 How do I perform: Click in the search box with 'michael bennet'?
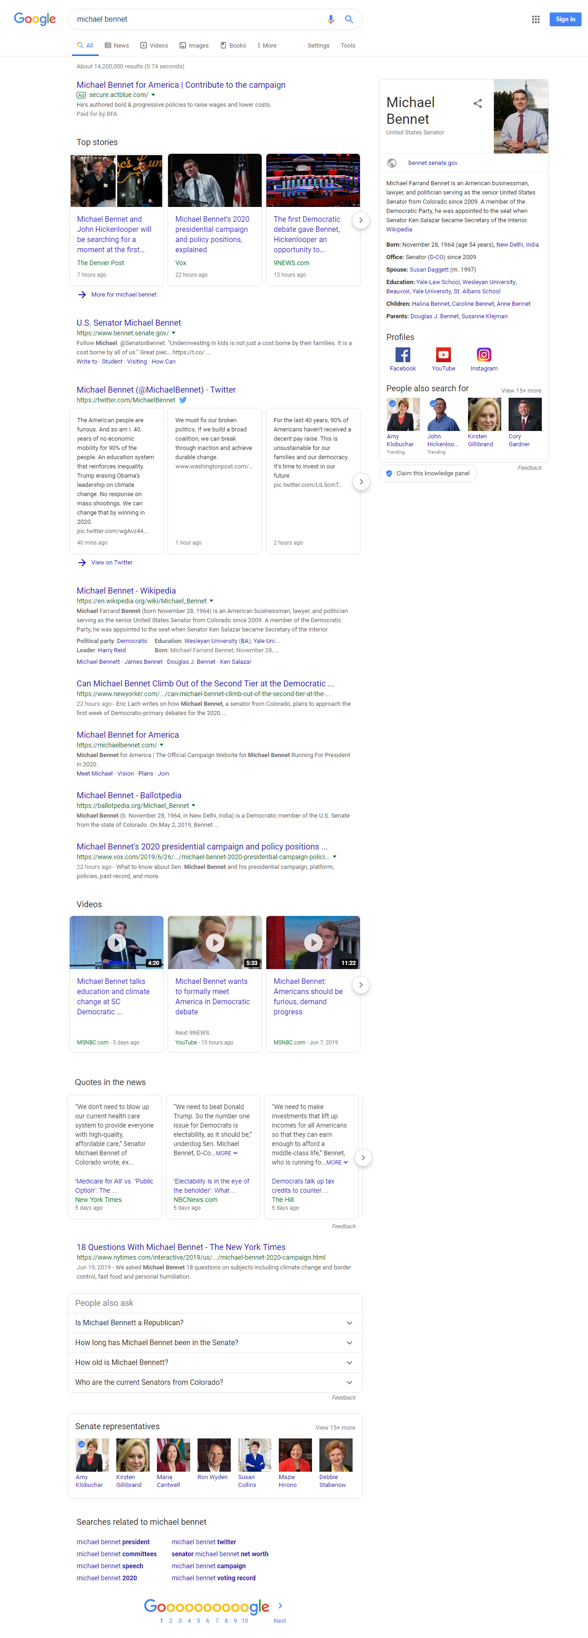(197, 19)
